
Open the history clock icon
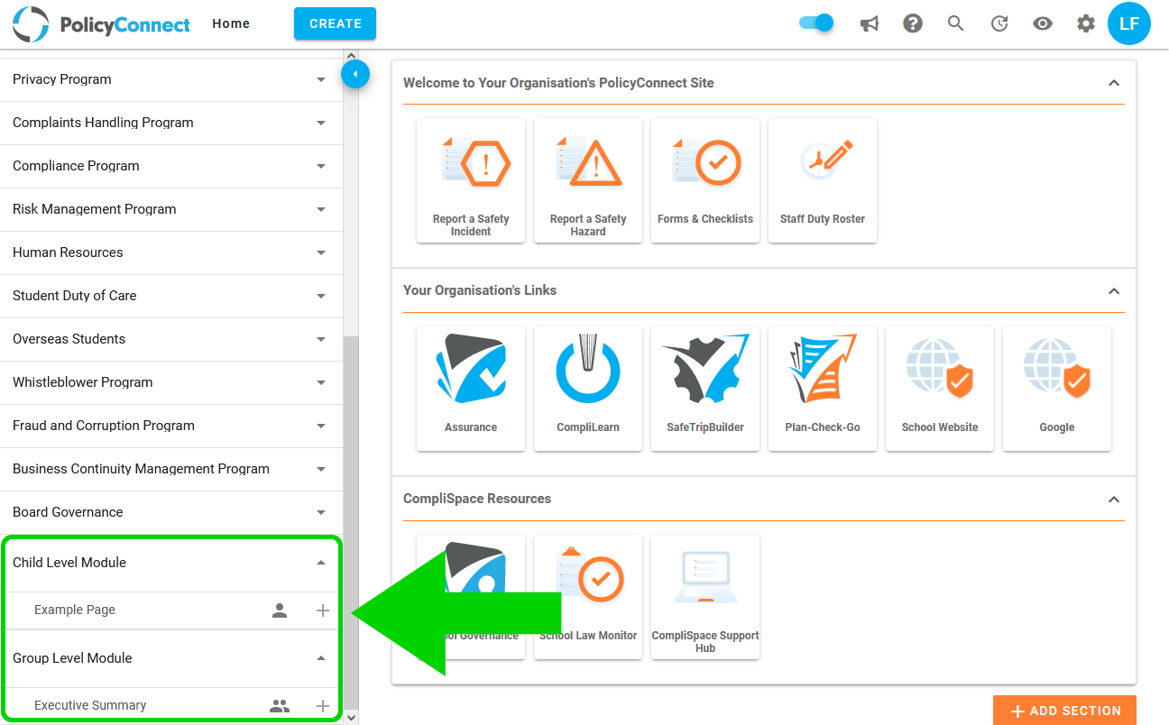pos(999,24)
